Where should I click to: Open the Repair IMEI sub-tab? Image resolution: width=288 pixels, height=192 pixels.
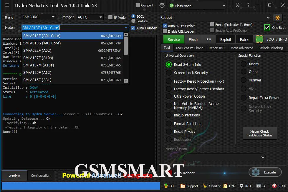pos(217,48)
